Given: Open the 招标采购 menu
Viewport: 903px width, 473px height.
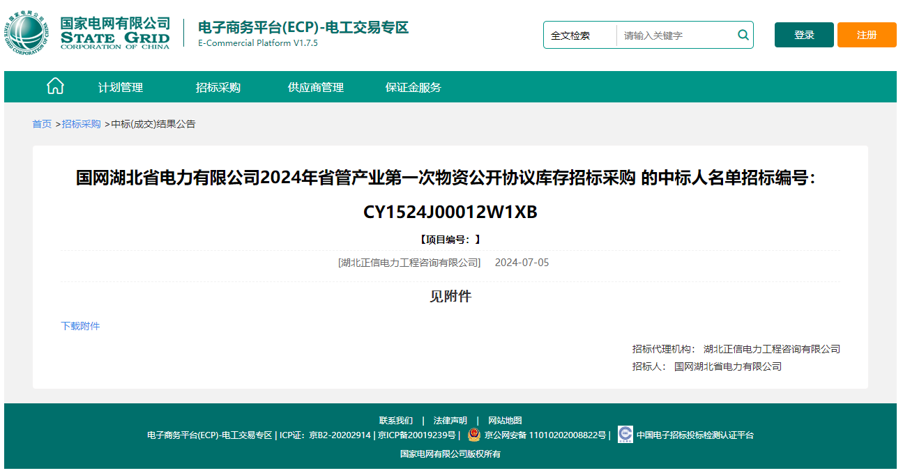Looking at the screenshot, I should pyautogui.click(x=218, y=87).
